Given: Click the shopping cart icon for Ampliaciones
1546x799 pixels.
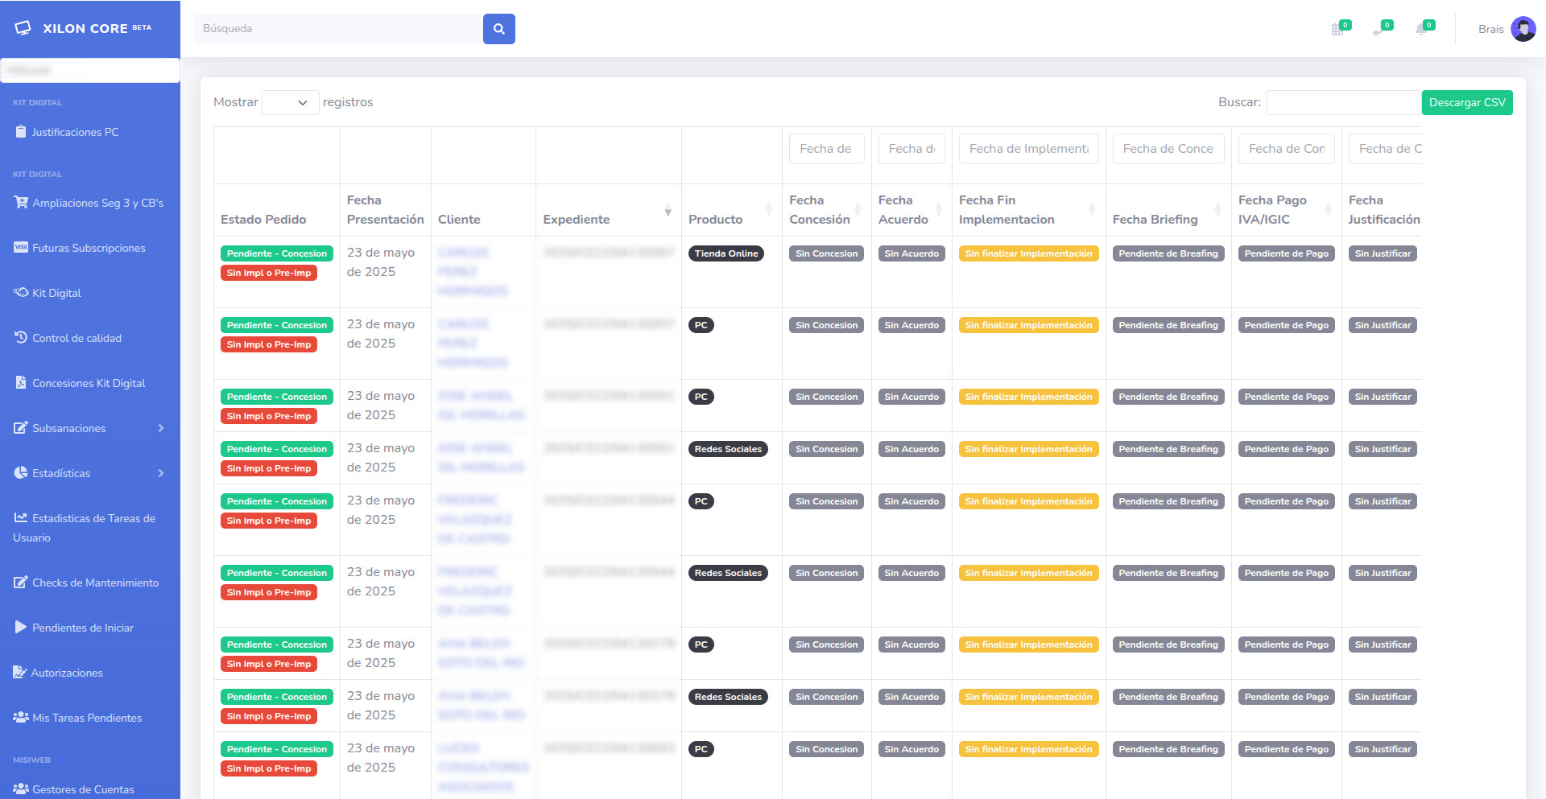Looking at the screenshot, I should tap(21, 203).
